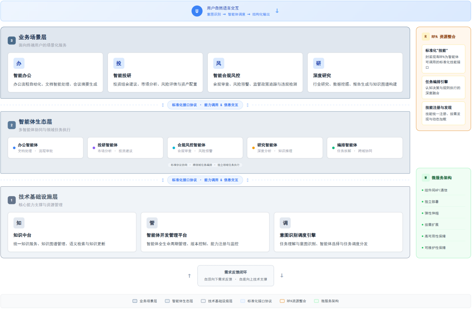The height and width of the screenshot is (309, 472).
Task: Click the 用户自然语言交互 heading text
Action: point(223,8)
